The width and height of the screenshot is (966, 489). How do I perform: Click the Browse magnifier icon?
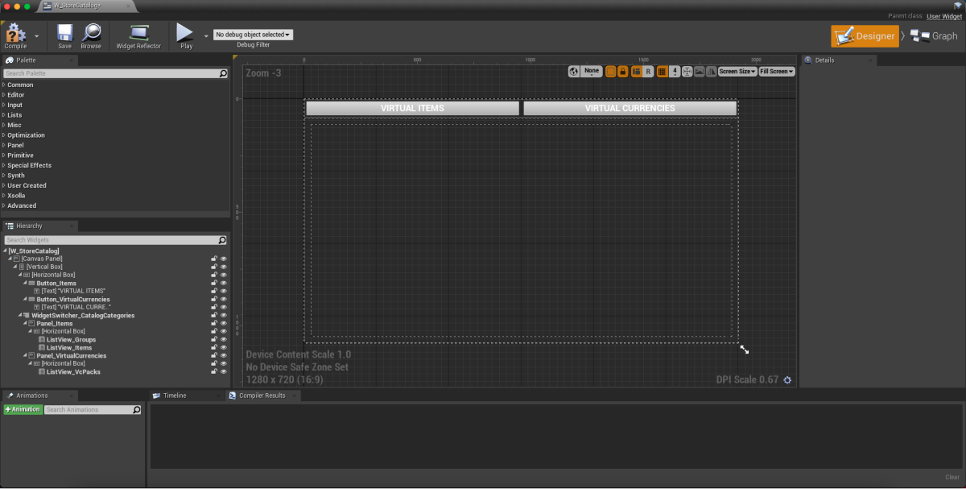[91, 33]
